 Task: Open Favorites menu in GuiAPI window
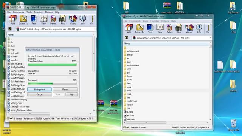38,12
